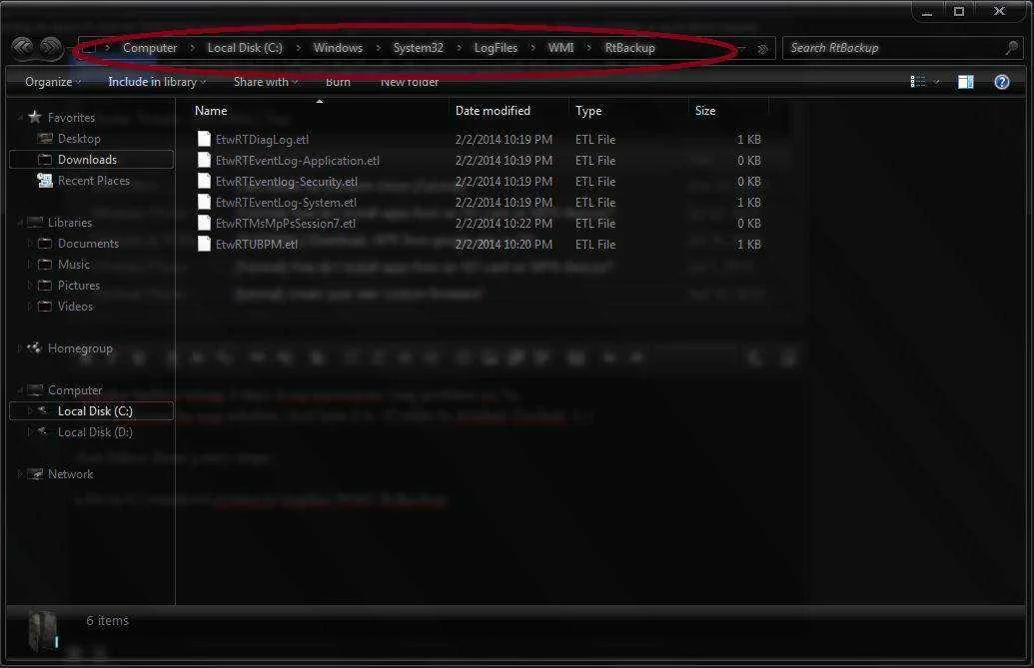Image resolution: width=1034 pixels, height=668 pixels.
Task: Click the Homegroup icon in sidebar
Action: (x=35, y=347)
